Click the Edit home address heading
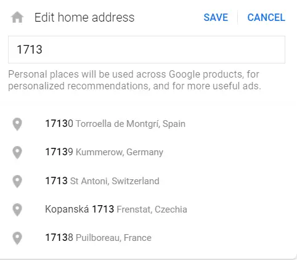 (84, 17)
